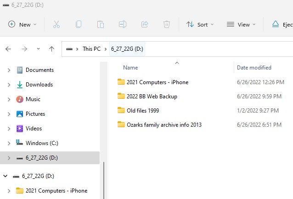Click the Delete trash can icon
The image size is (293, 199).
167,24
